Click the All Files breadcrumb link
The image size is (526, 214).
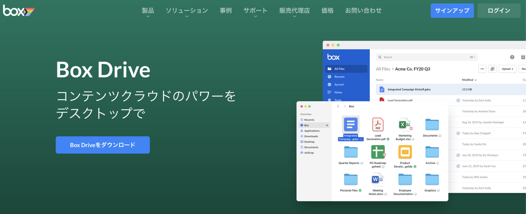click(383, 69)
